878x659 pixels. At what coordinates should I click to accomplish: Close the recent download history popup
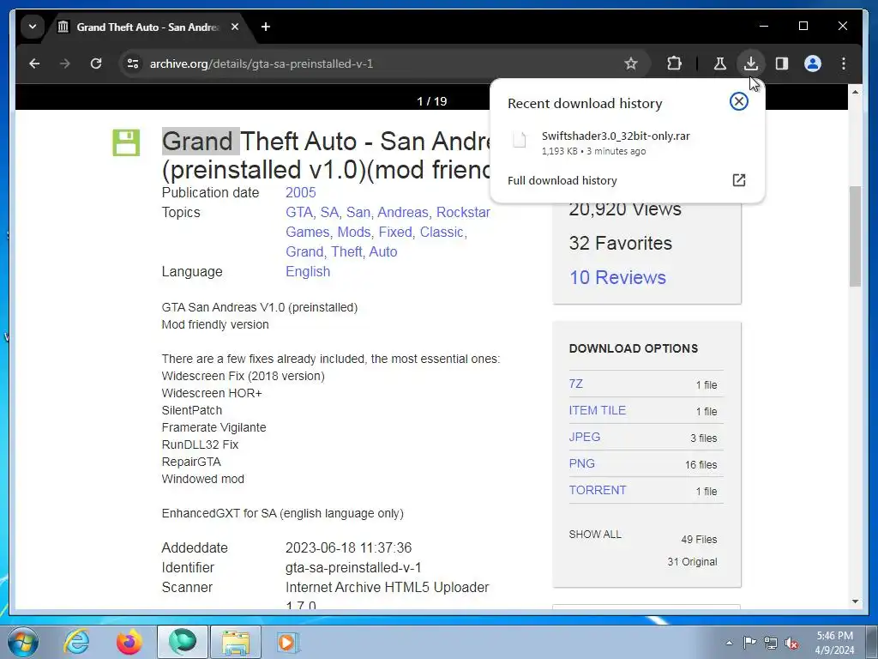tap(738, 101)
